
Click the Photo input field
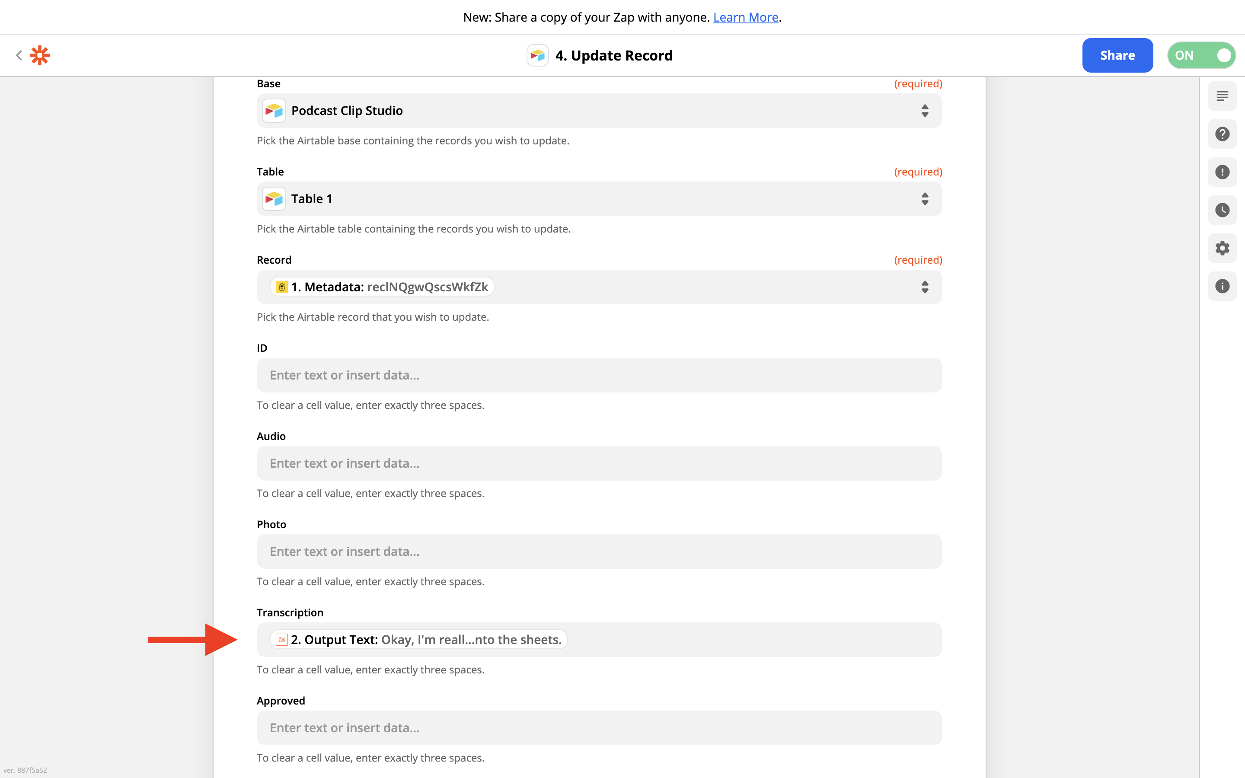(x=599, y=552)
